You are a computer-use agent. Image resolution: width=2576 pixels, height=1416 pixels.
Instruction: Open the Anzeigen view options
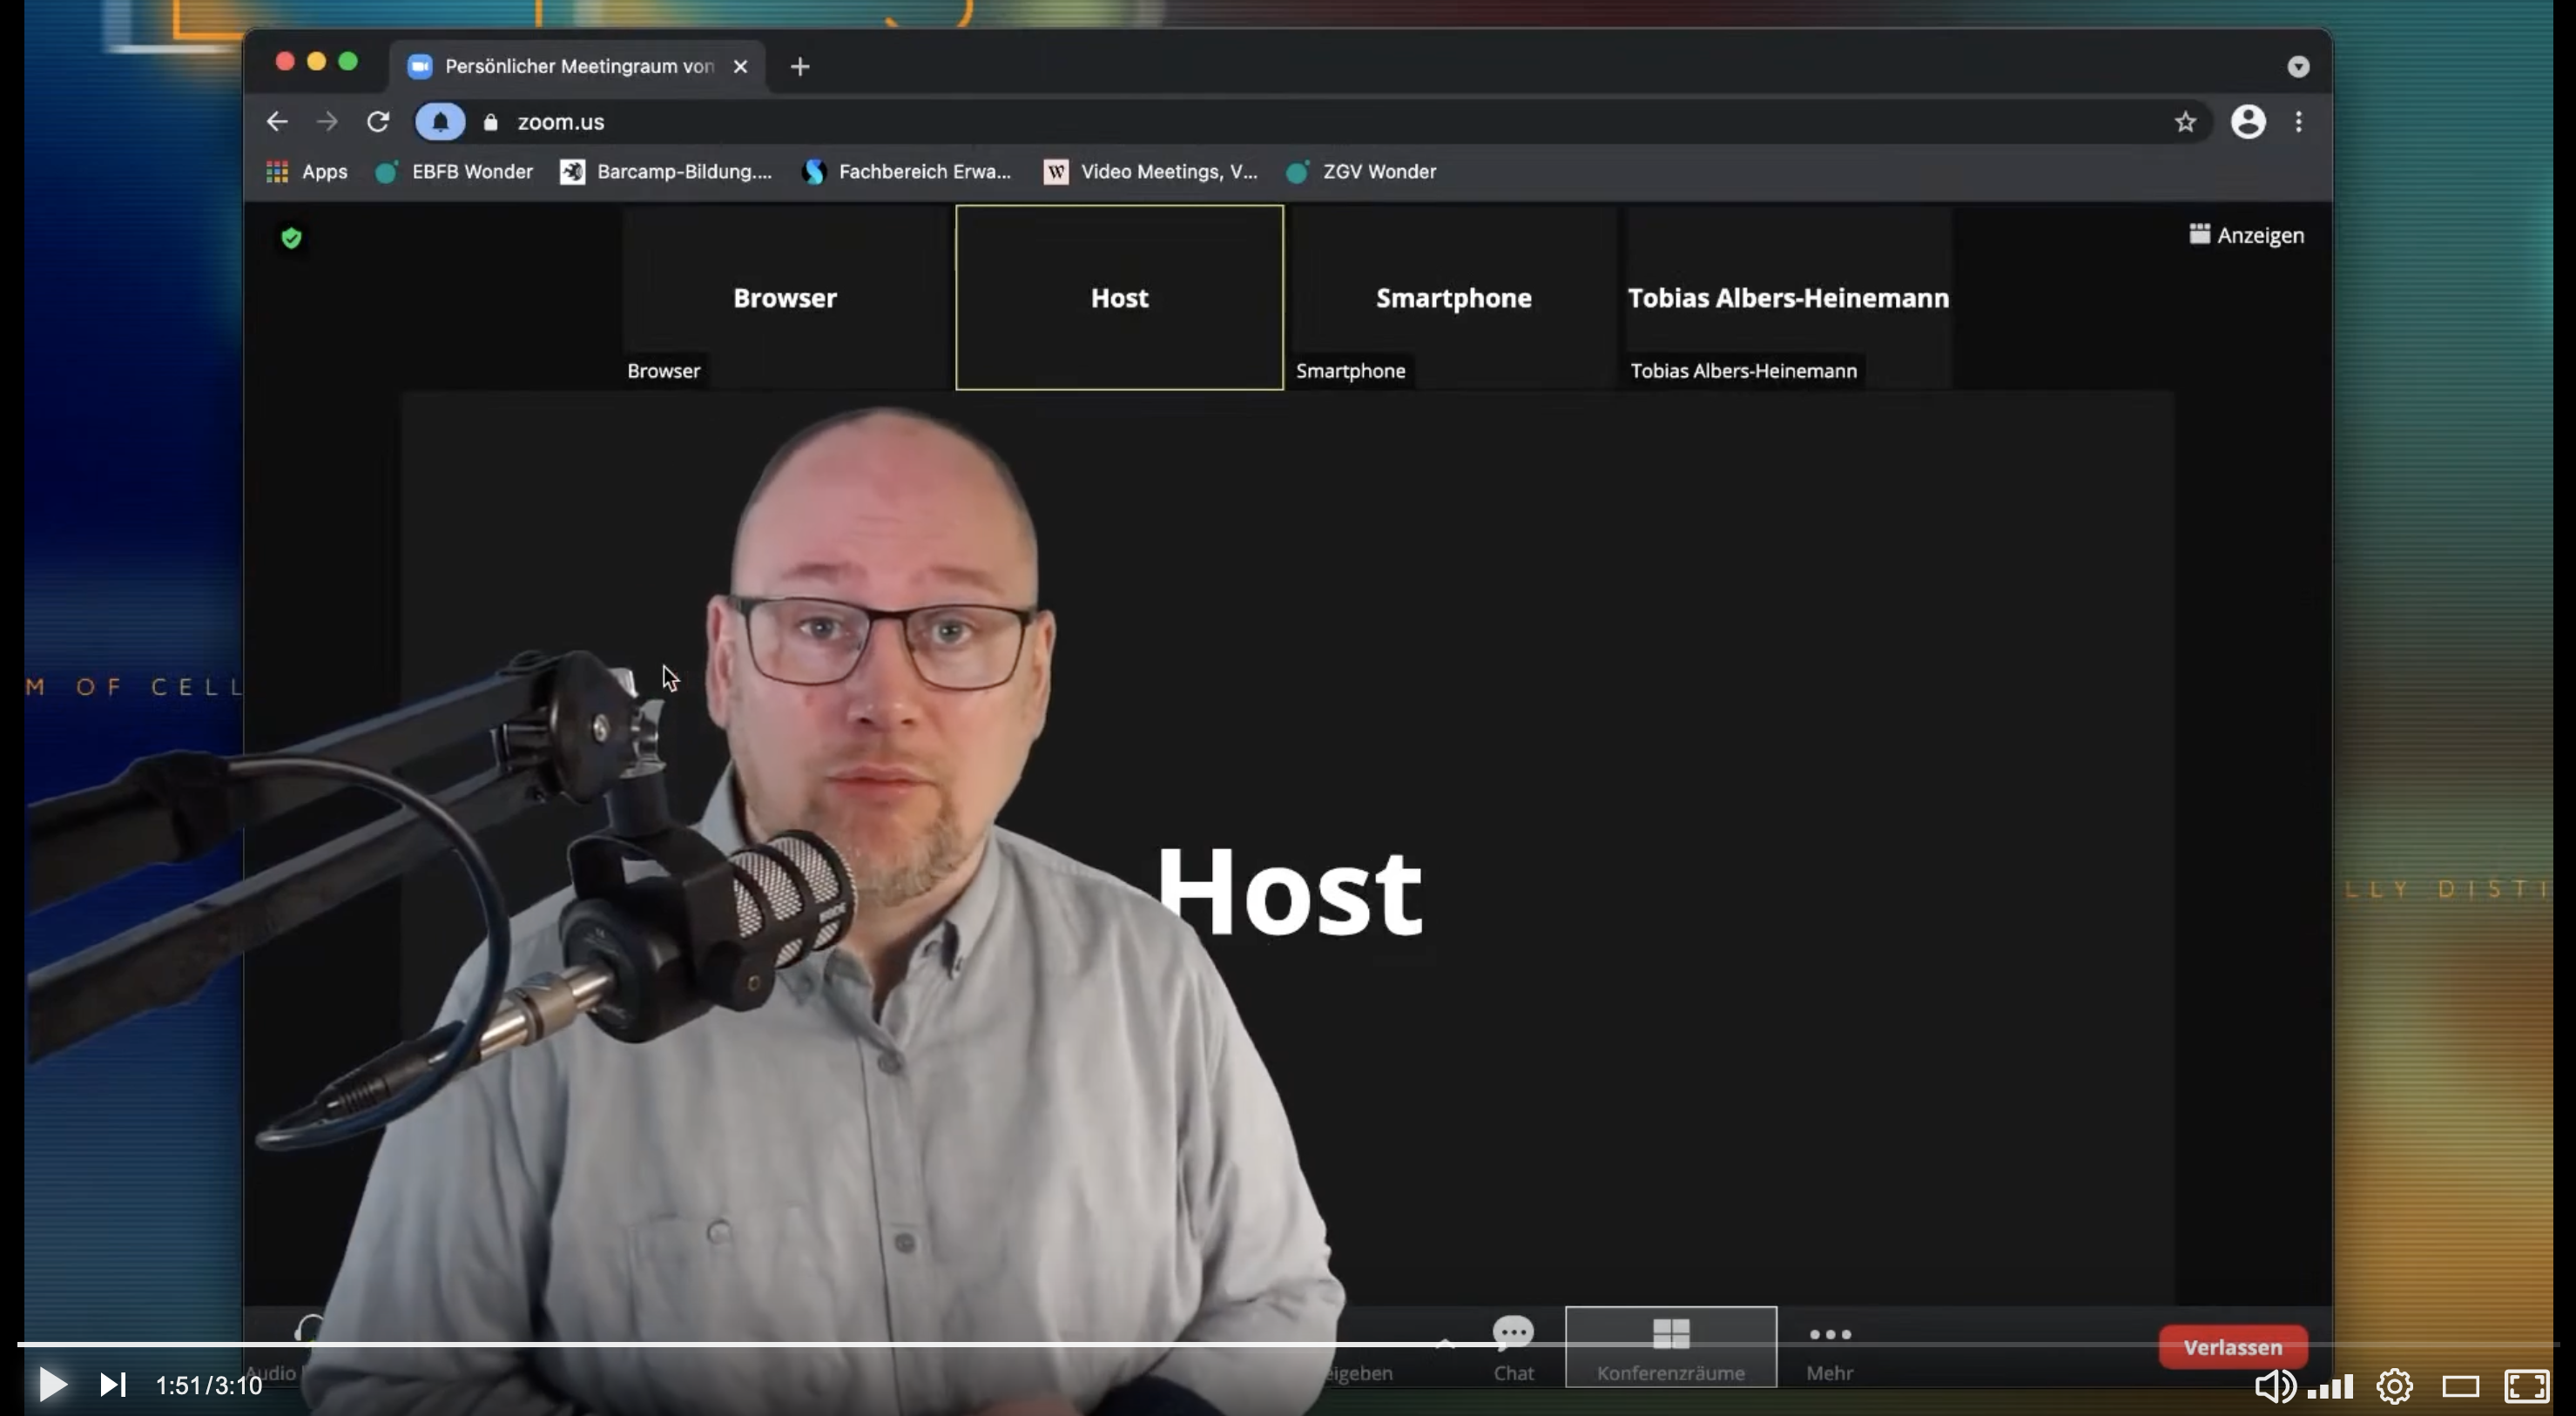(x=2246, y=235)
